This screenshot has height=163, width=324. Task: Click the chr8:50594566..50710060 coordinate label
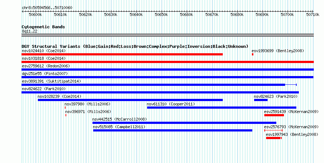click(x=47, y=8)
